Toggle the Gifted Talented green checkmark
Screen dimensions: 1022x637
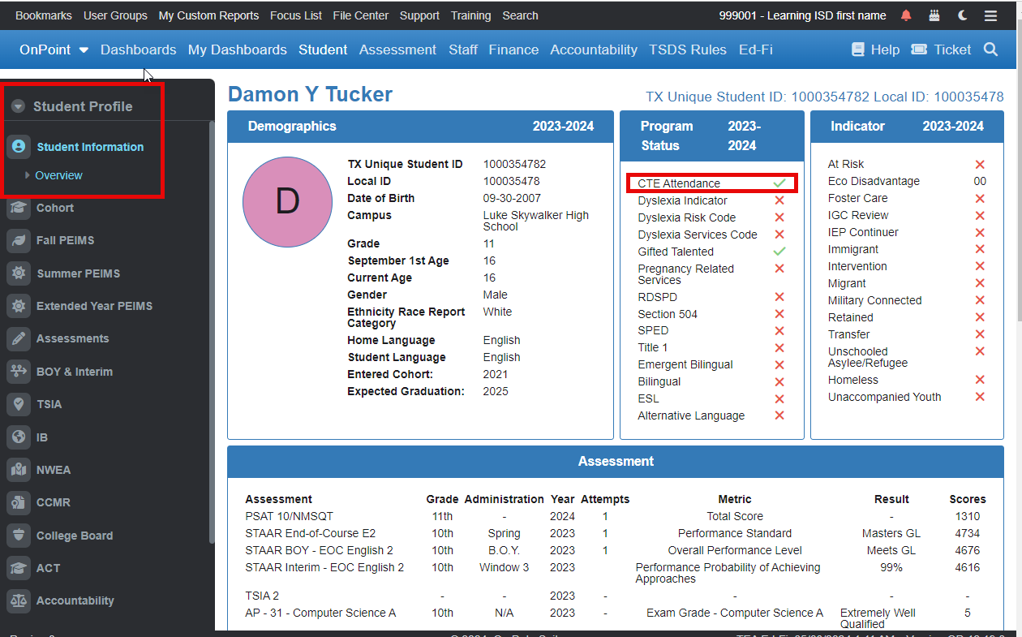[x=779, y=251]
